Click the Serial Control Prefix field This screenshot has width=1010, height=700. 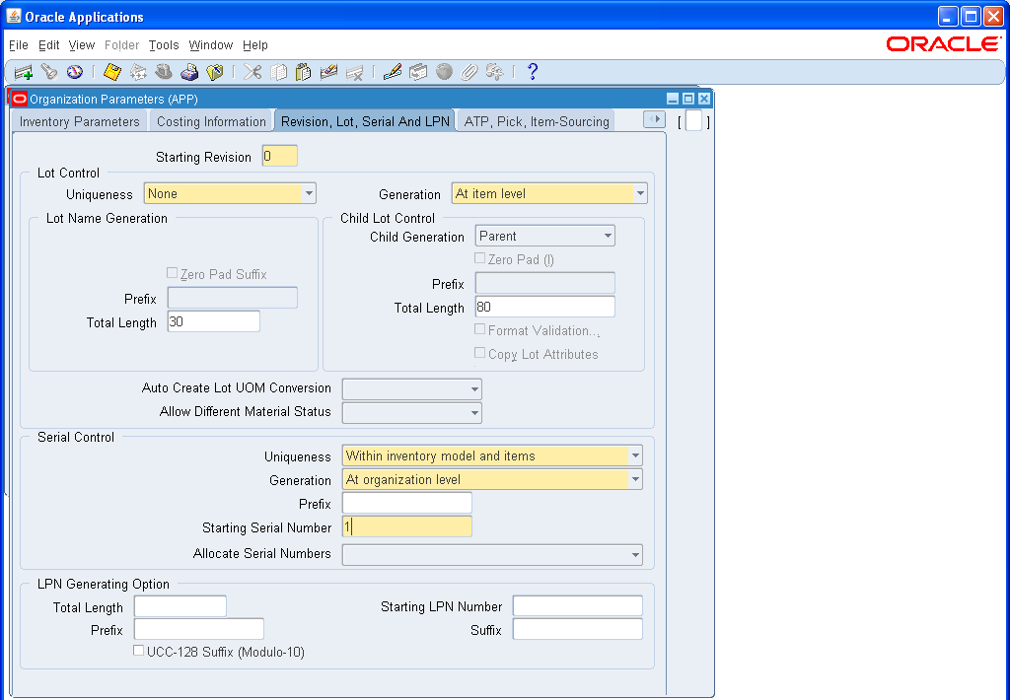(407, 503)
